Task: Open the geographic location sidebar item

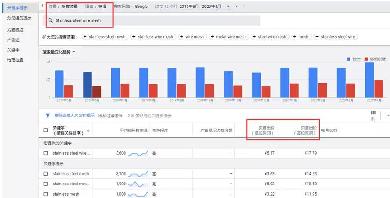Action: [15, 60]
